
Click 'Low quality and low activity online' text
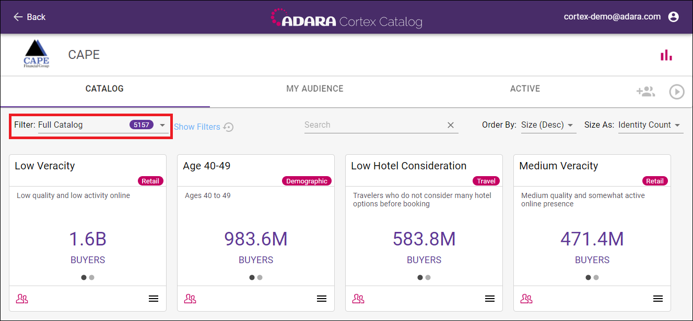pos(74,195)
